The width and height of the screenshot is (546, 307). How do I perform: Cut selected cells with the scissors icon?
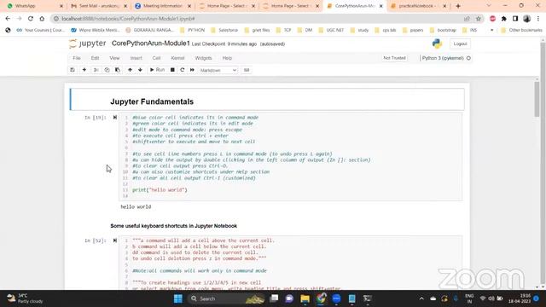pos(96,70)
